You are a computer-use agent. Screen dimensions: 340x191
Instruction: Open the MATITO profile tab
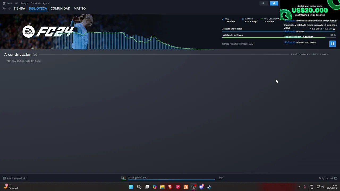click(80, 8)
